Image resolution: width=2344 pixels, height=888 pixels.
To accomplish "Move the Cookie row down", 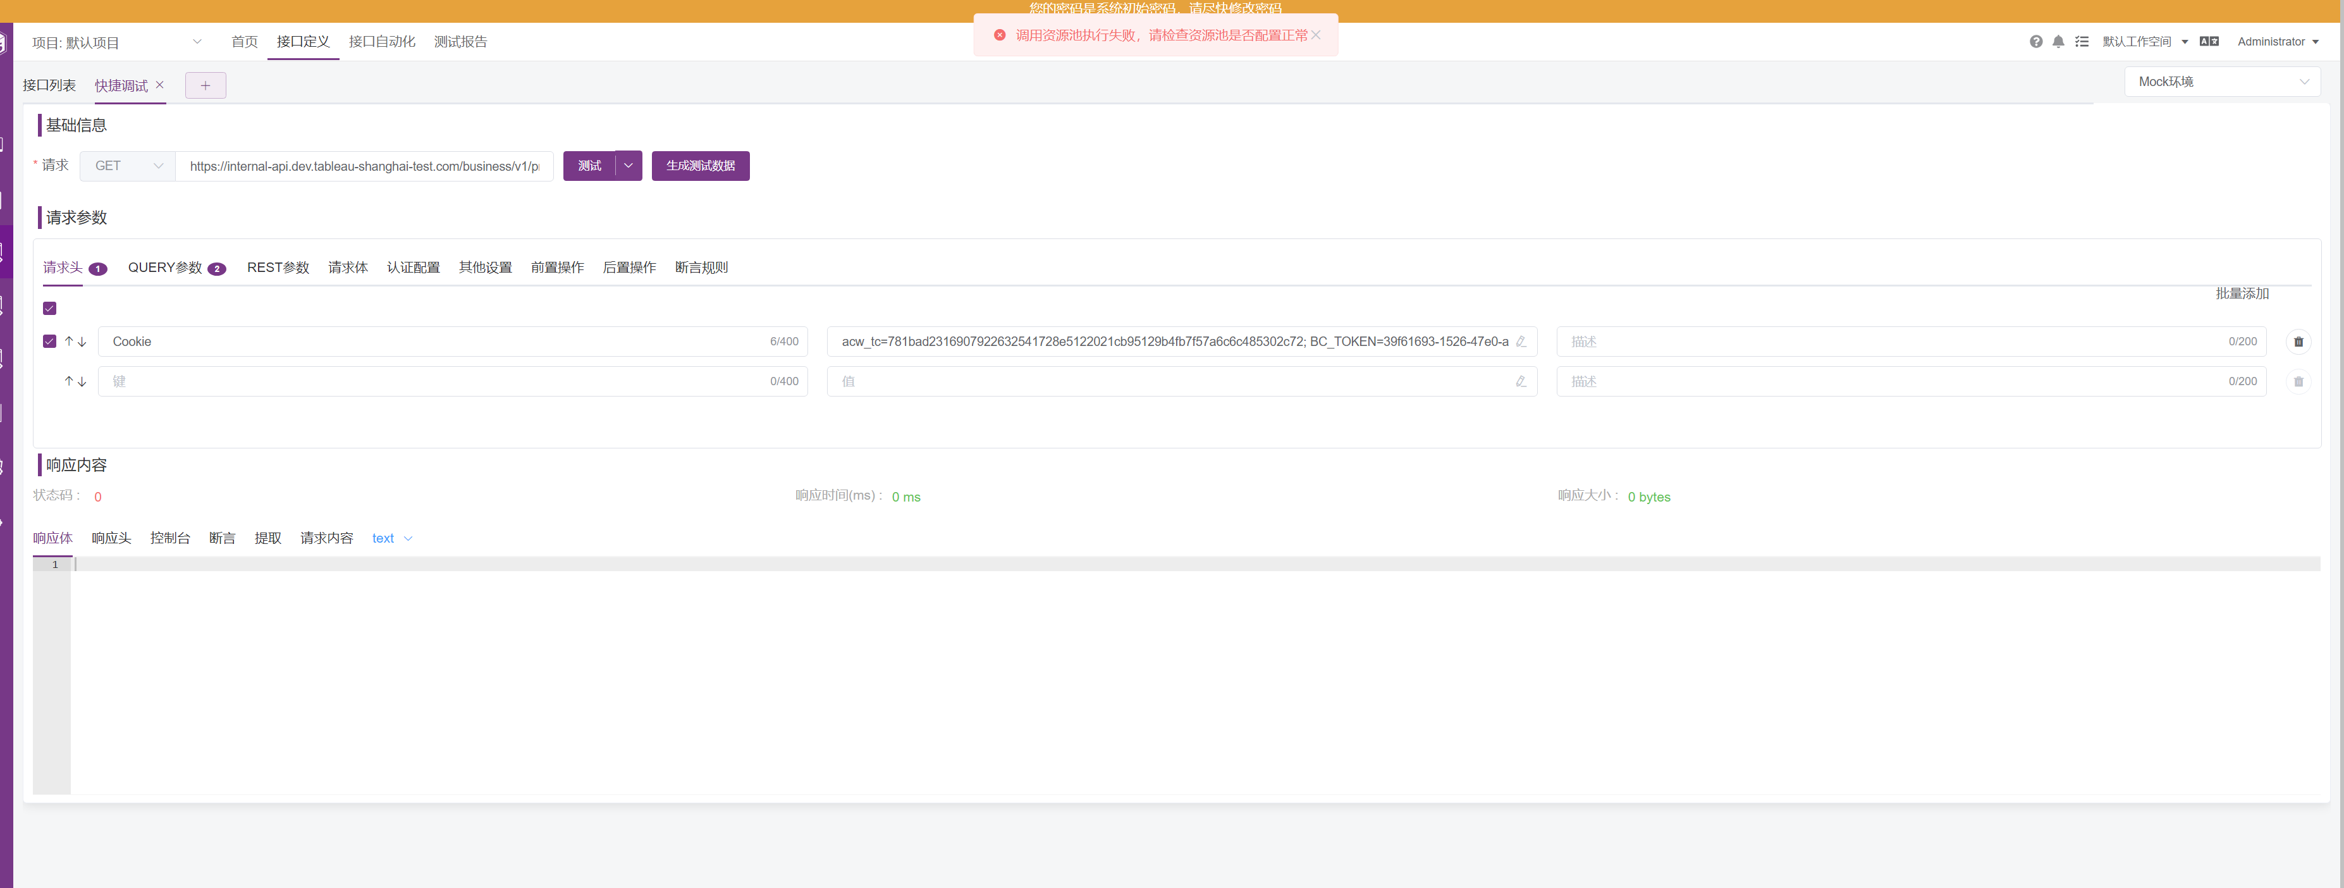I will click(x=82, y=342).
